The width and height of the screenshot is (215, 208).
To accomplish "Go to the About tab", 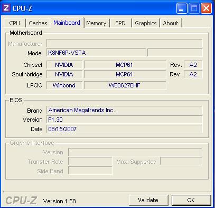I will (x=171, y=23).
